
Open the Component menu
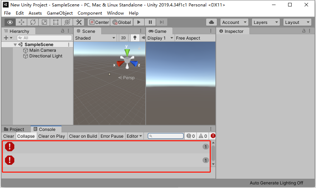tap(90, 13)
